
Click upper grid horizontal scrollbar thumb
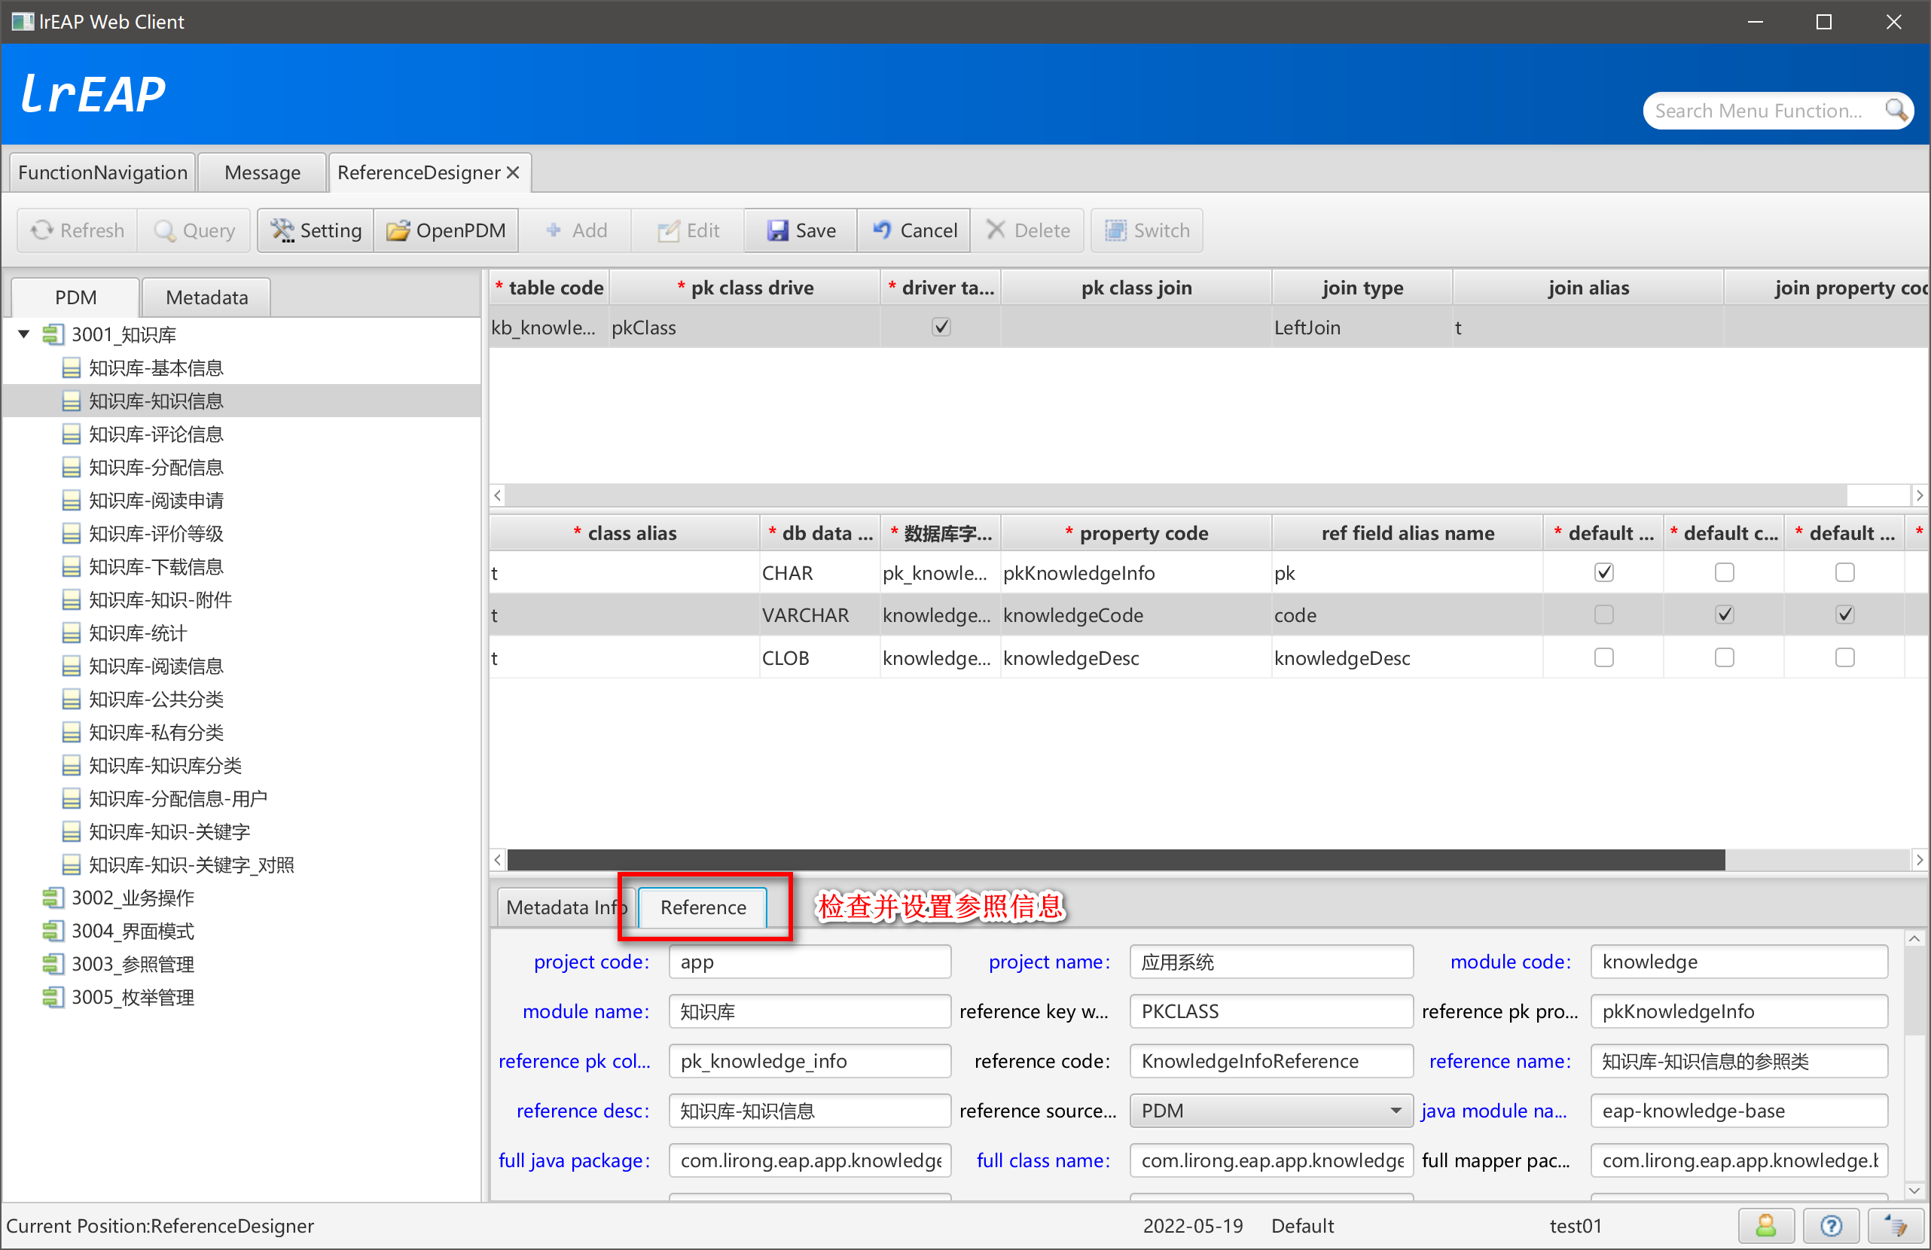click(x=1176, y=495)
